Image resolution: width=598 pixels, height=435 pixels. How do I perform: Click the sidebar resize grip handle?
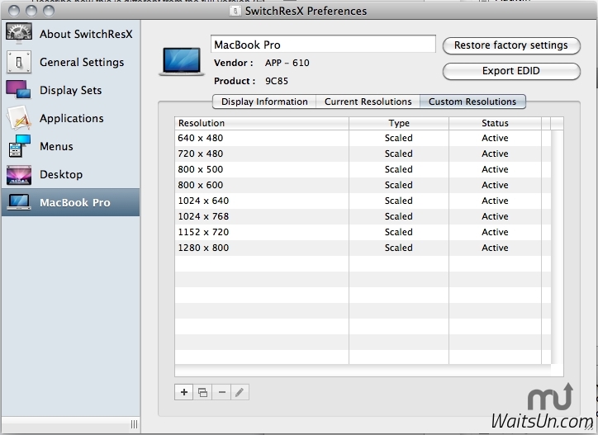[135, 424]
